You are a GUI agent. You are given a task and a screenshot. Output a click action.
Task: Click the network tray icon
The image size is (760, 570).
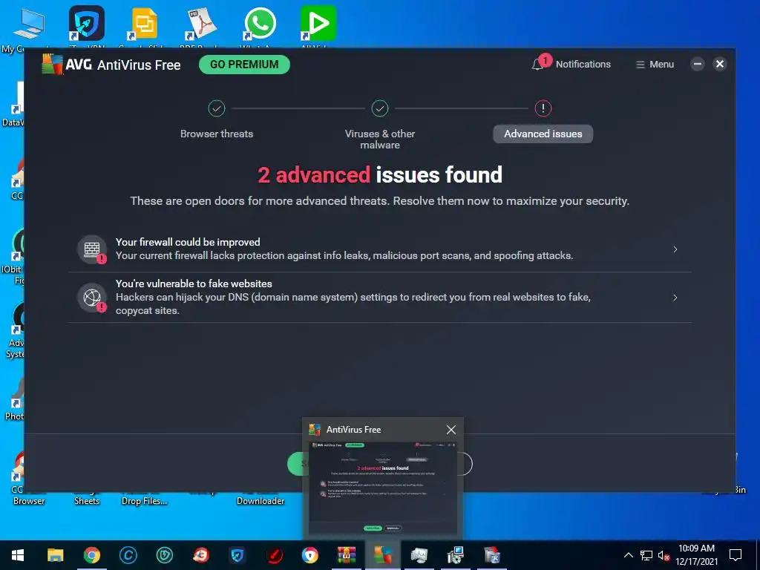coord(646,555)
